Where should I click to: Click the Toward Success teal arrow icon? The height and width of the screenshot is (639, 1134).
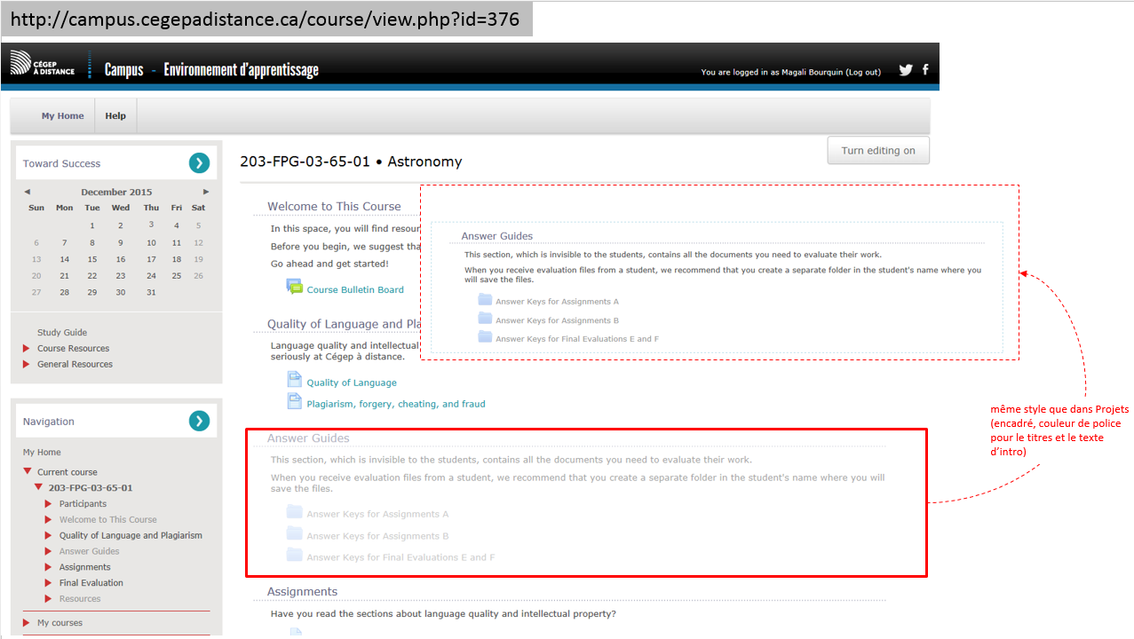199,162
